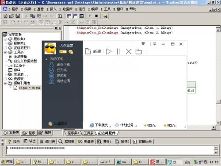Pause downloads with the pause bars icon
This screenshot has height=166, width=221.
tap(118, 51)
